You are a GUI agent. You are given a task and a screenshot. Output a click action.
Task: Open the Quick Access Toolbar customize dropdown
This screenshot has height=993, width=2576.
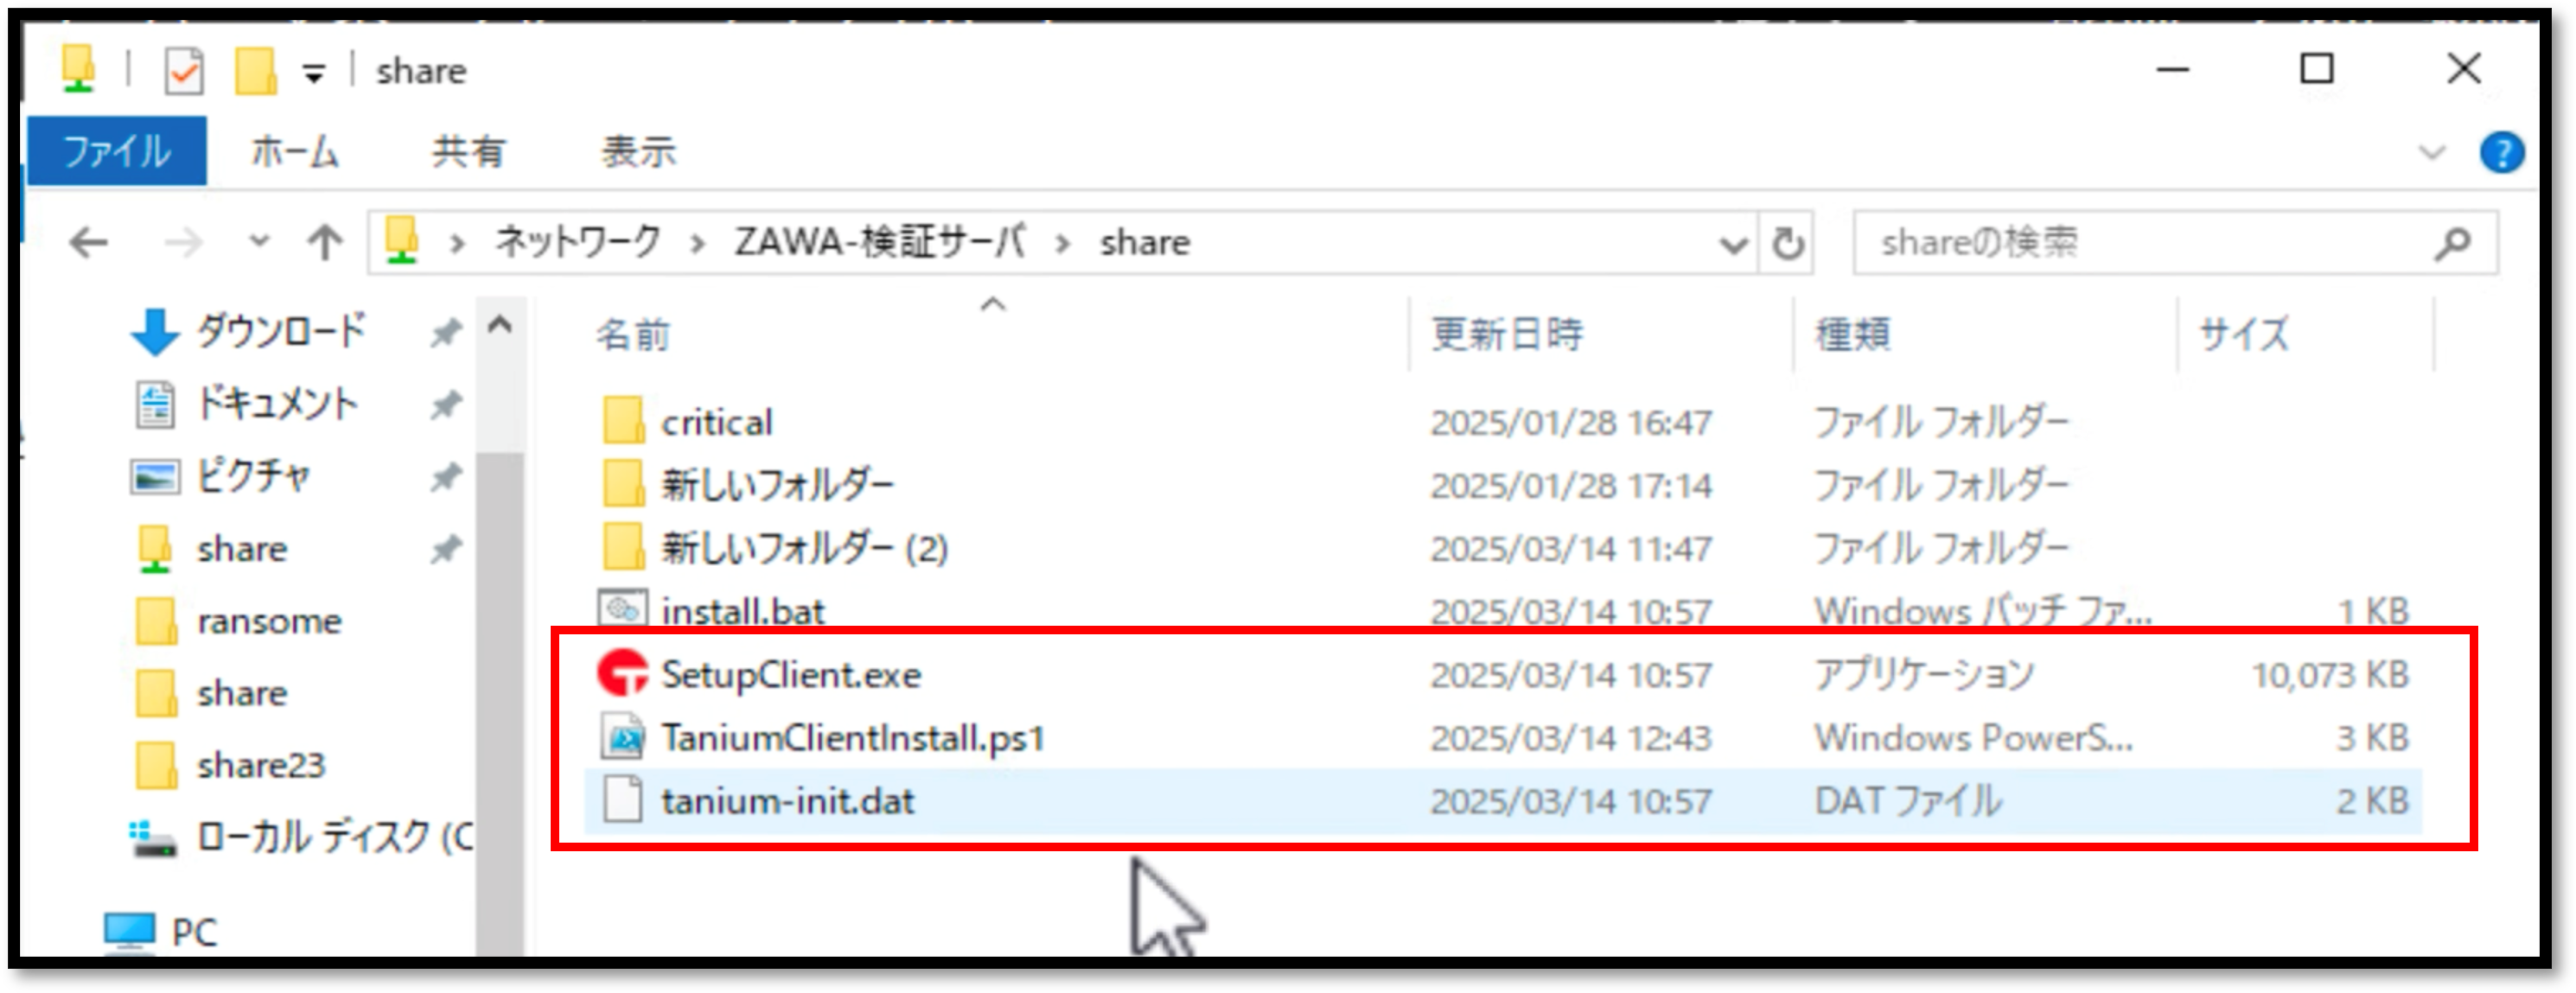click(314, 73)
